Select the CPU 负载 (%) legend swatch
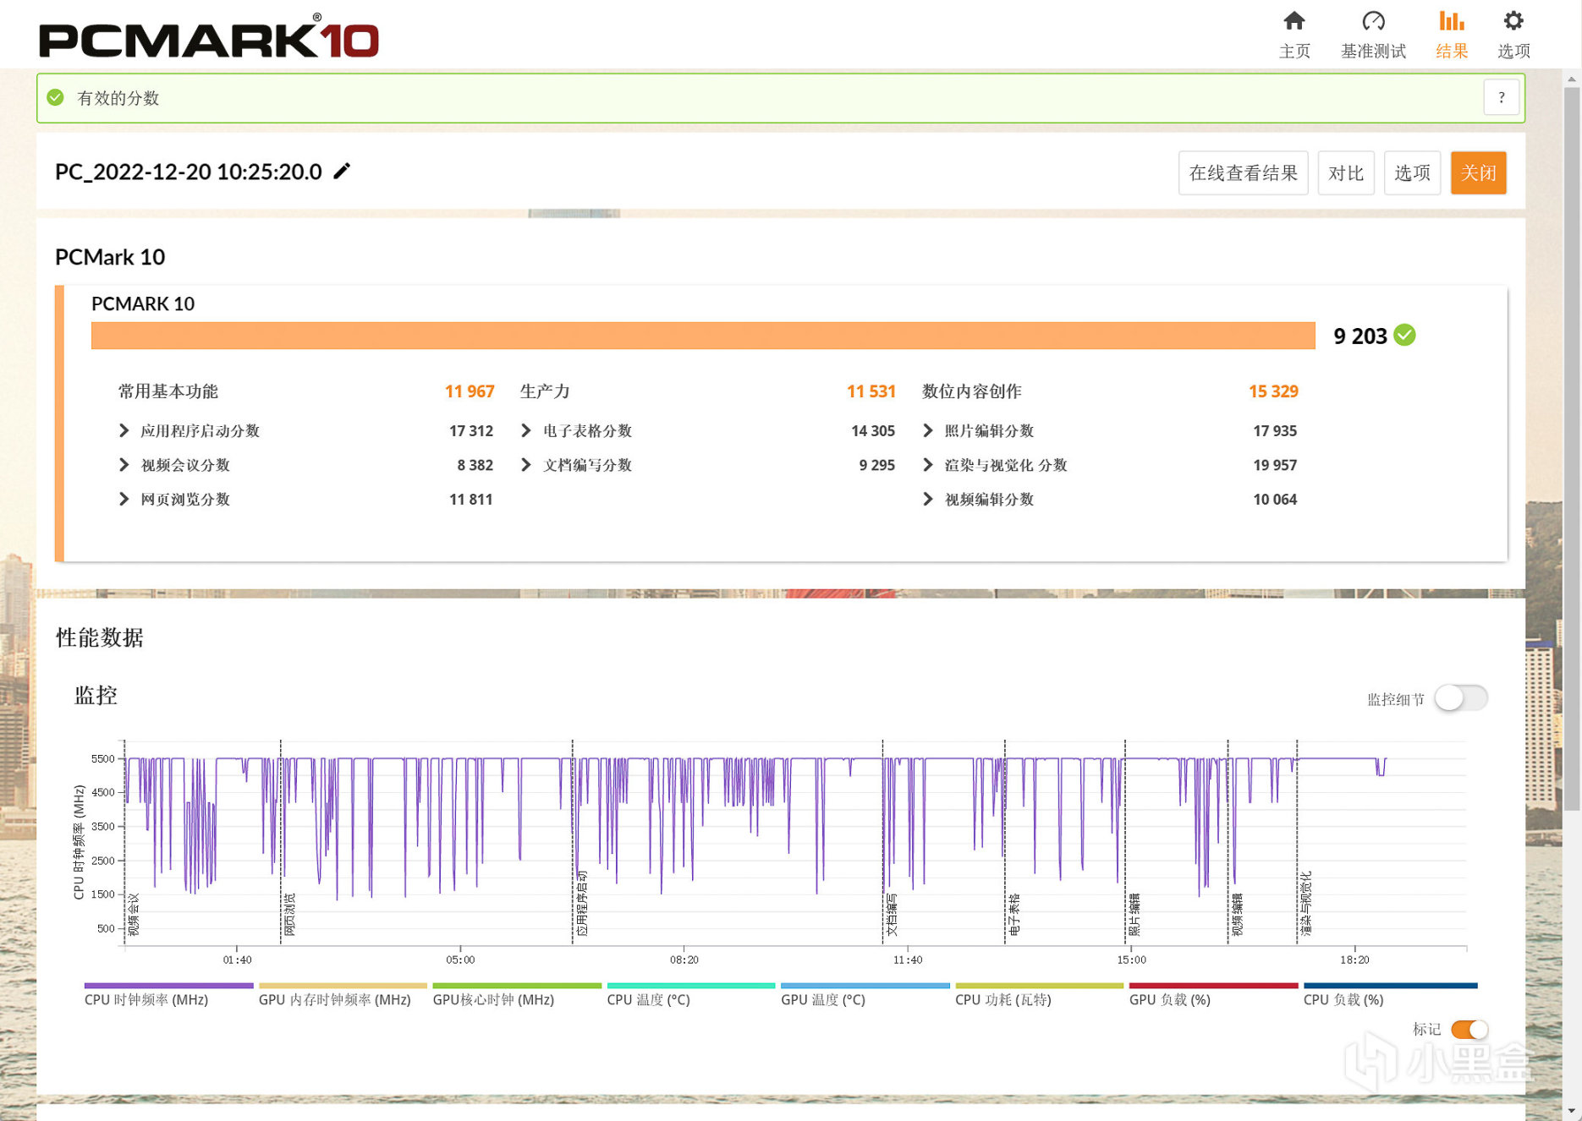 [x=1390, y=985]
